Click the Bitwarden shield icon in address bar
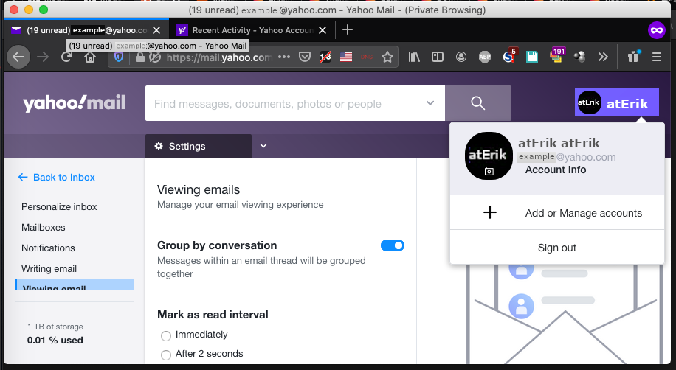 tap(119, 57)
